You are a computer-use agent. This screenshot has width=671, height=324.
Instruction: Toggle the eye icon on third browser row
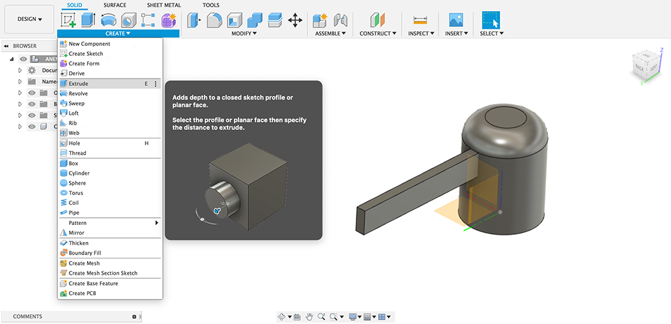pos(31,92)
